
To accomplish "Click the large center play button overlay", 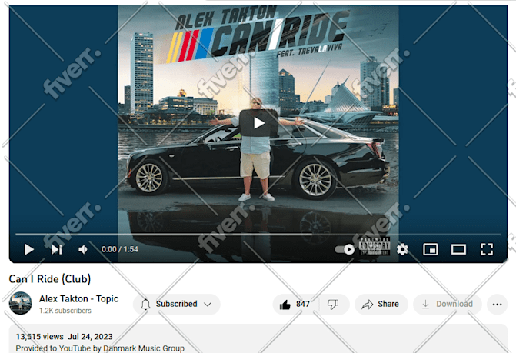I will click(x=258, y=123).
